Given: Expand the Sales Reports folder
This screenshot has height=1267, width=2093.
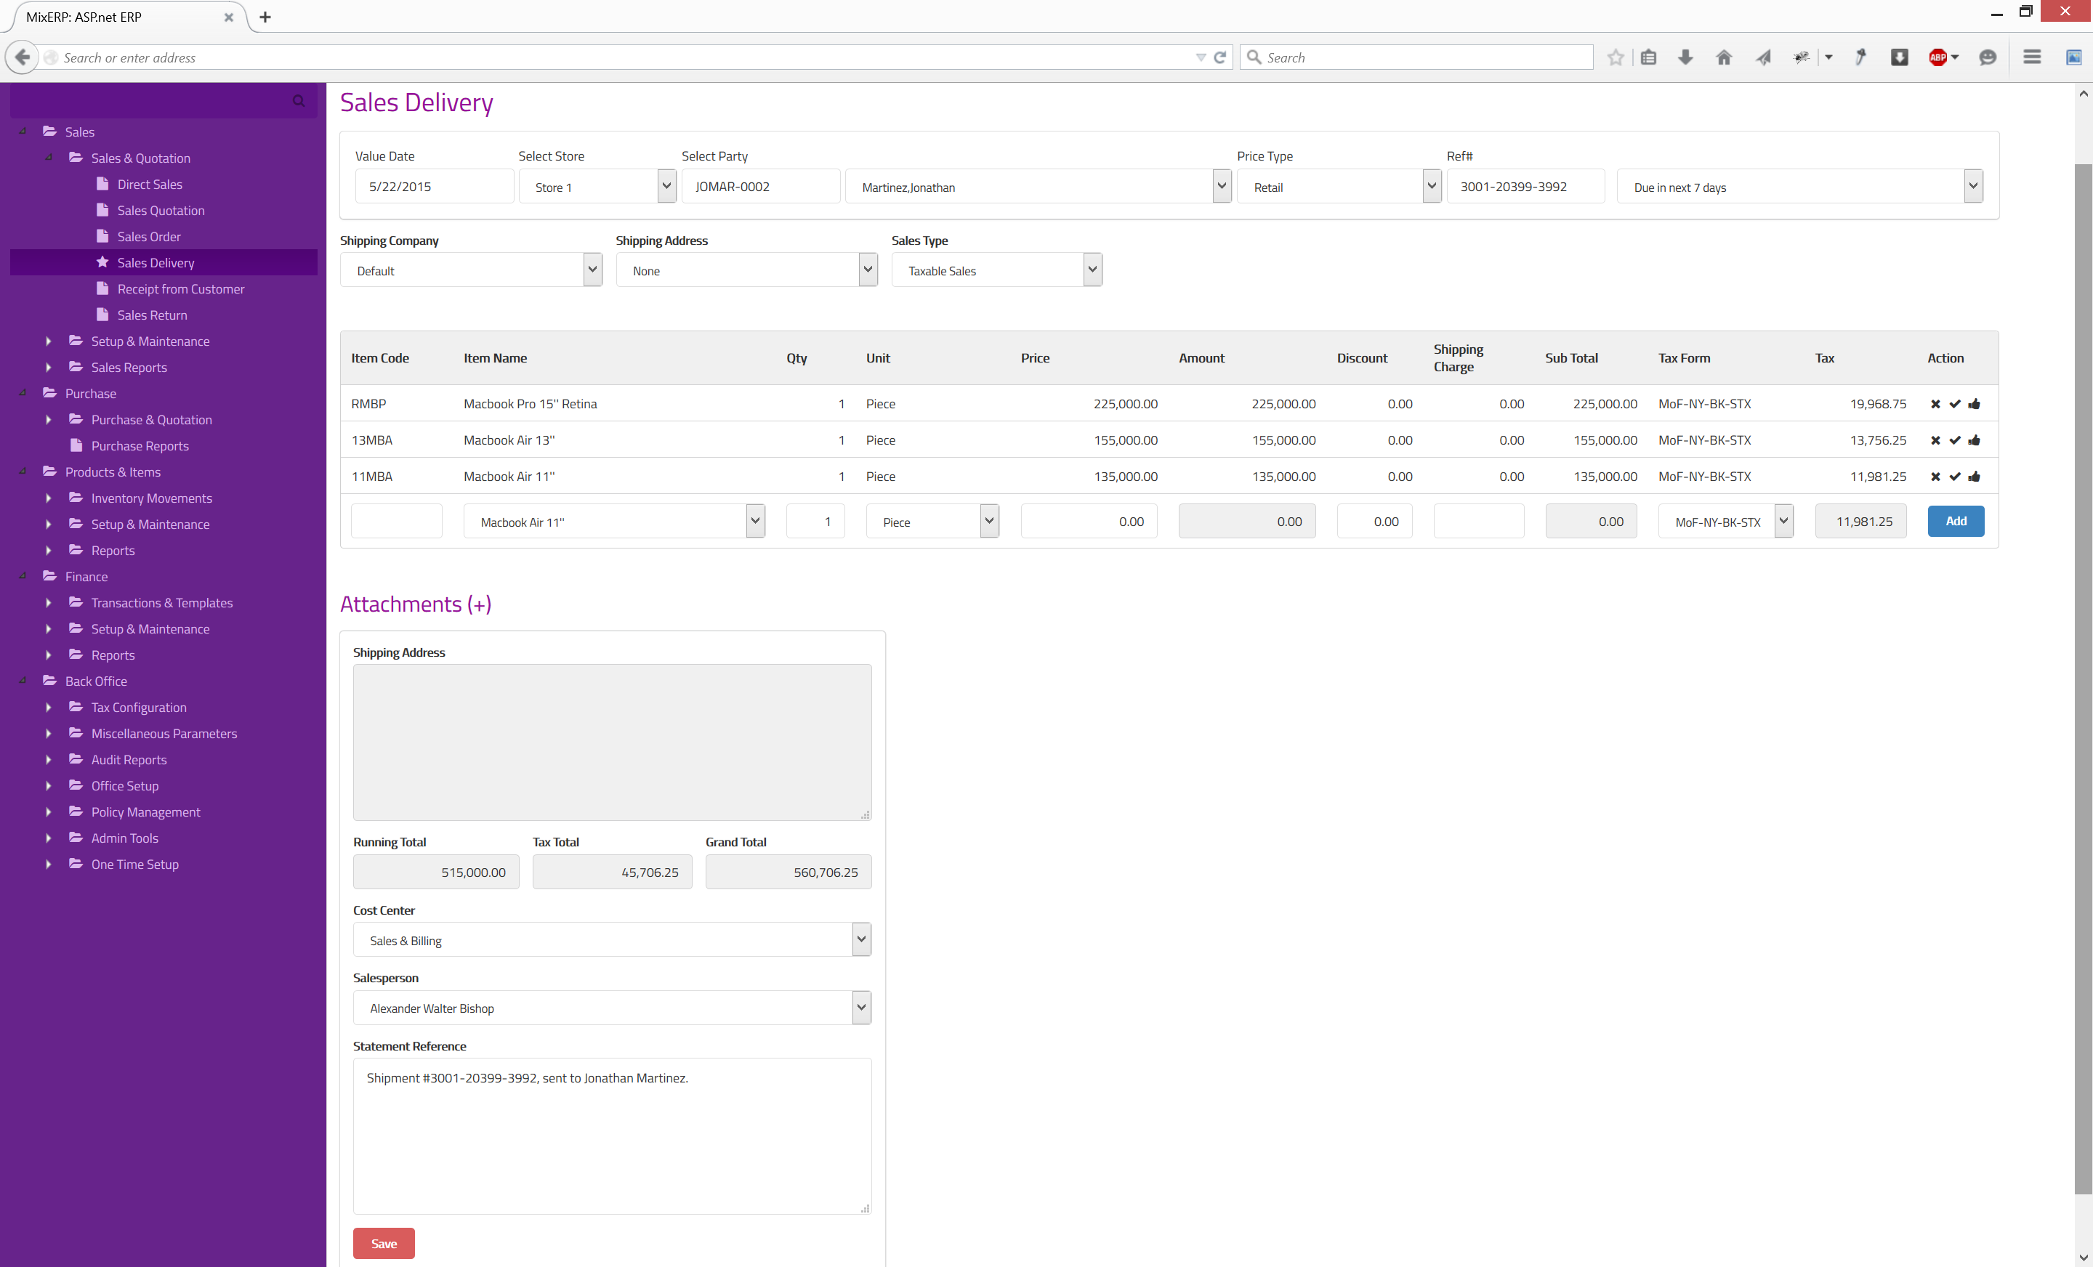Looking at the screenshot, I should [x=49, y=368].
